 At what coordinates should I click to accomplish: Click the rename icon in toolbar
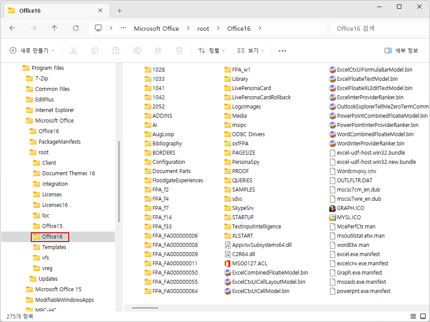click(137, 51)
